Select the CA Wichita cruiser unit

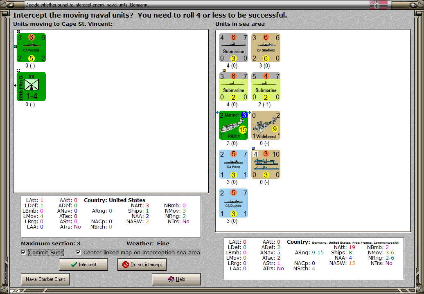[x=32, y=48]
